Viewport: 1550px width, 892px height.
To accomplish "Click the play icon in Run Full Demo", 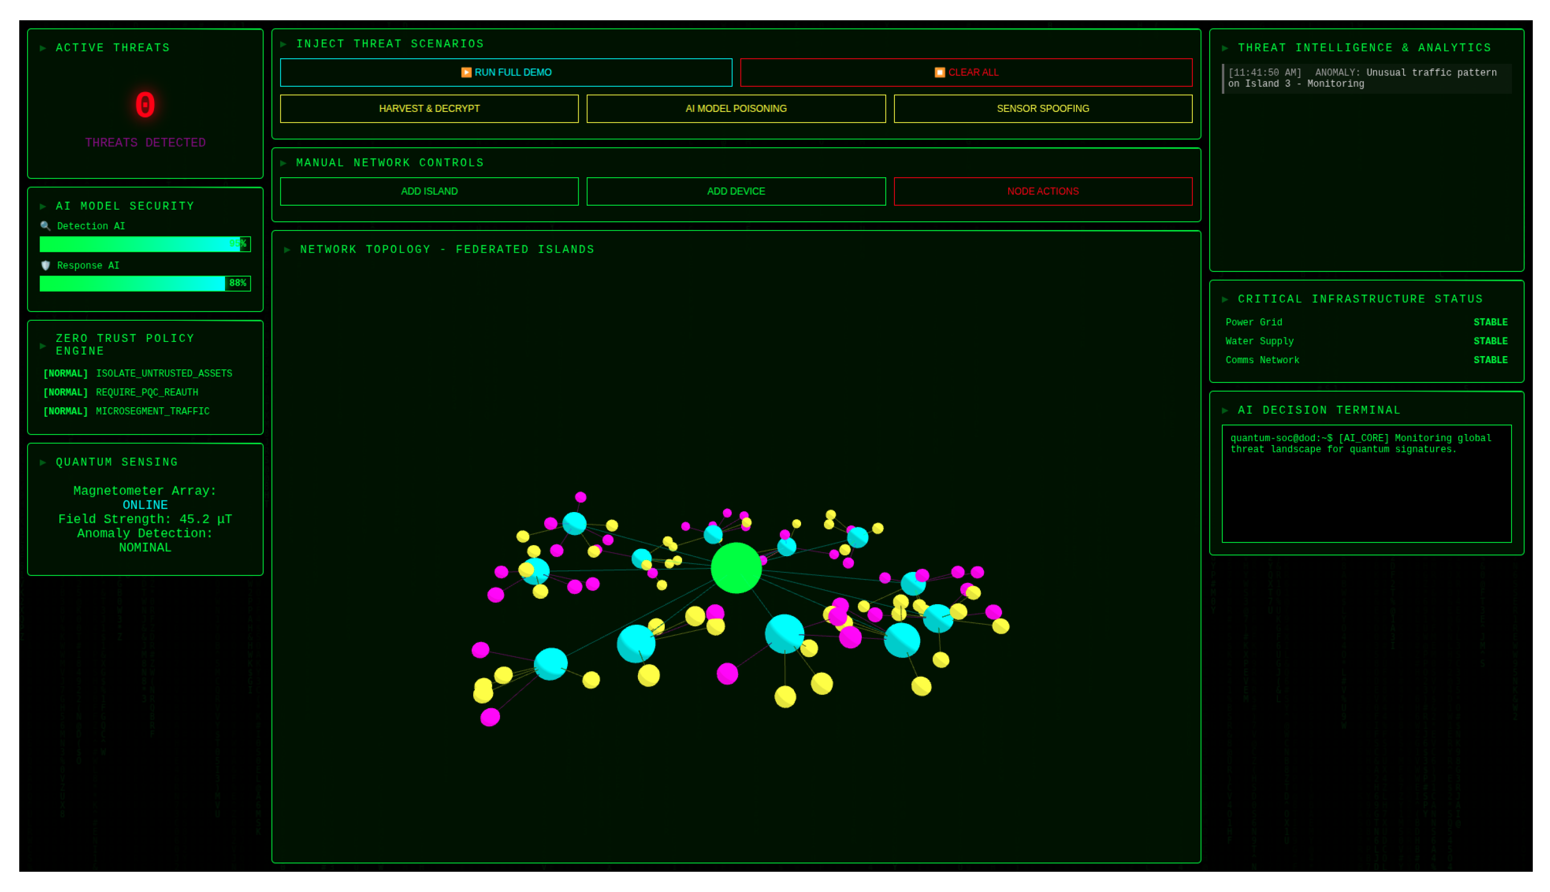I will 466,72.
